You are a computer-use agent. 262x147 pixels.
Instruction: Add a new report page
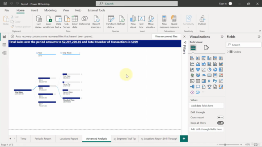(x=184, y=139)
